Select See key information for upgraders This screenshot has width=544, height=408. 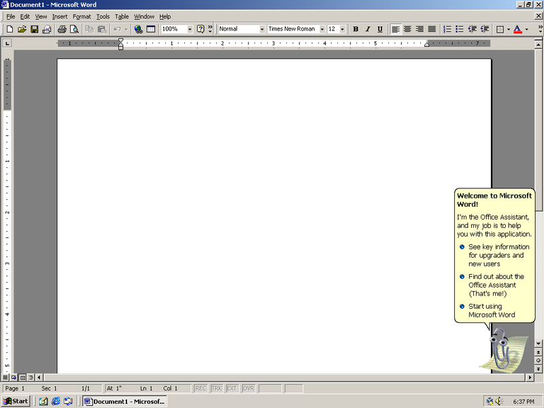click(495, 256)
